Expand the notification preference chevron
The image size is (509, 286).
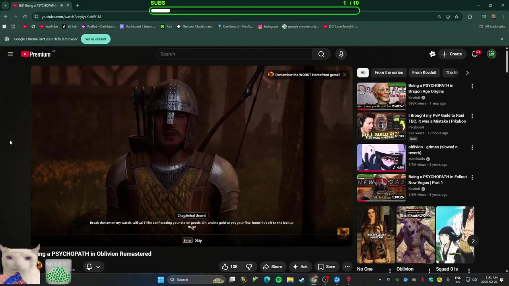point(98,267)
